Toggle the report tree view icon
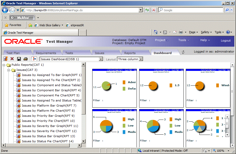The width and height of the screenshot is (236, 154). click(34, 59)
